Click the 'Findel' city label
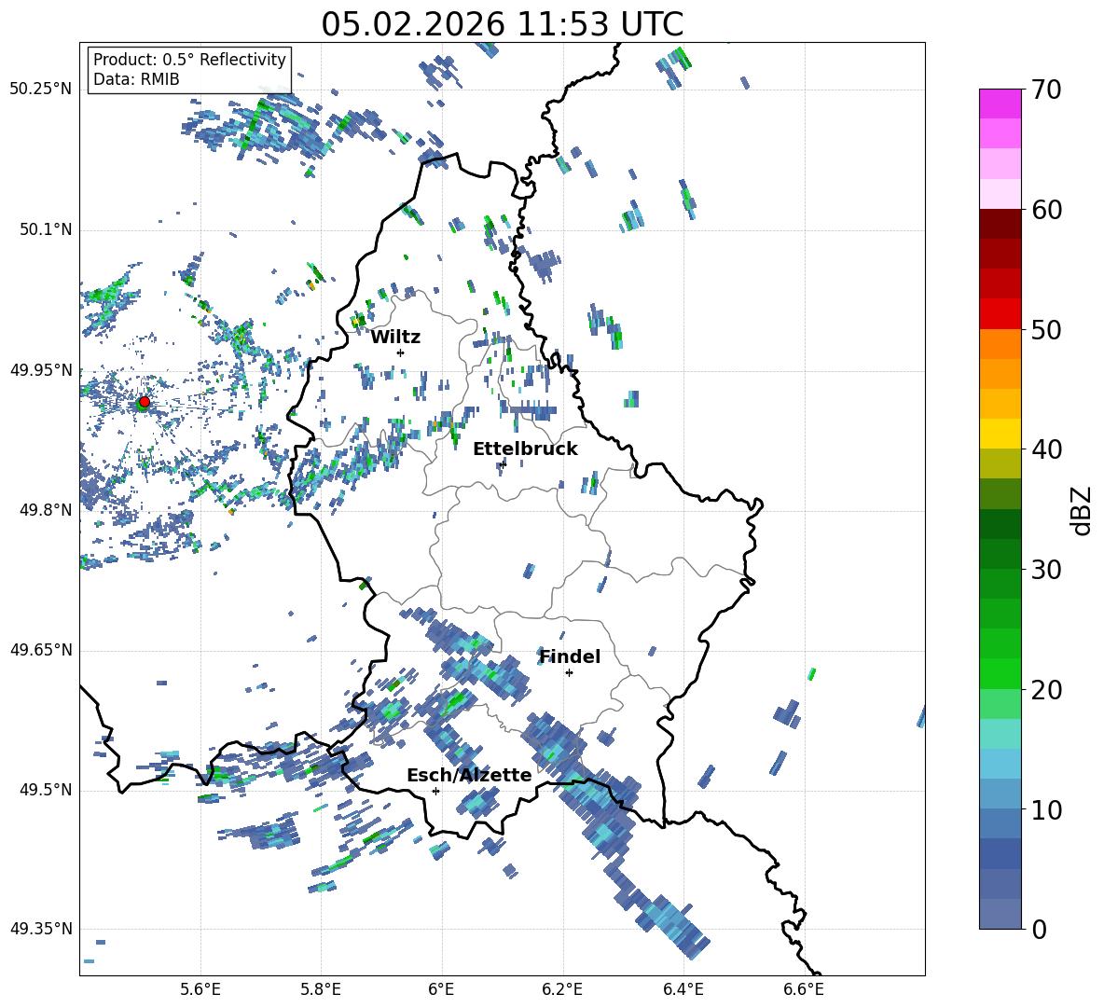 [x=570, y=656]
